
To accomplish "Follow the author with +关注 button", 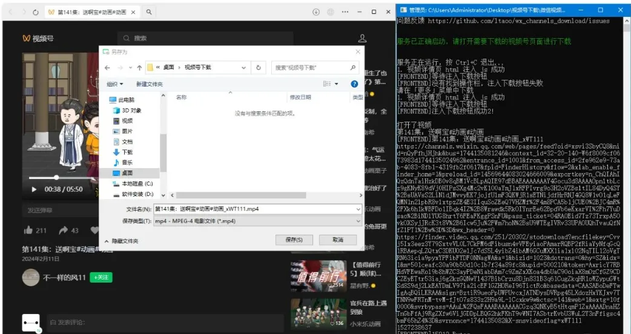I will (101, 277).
